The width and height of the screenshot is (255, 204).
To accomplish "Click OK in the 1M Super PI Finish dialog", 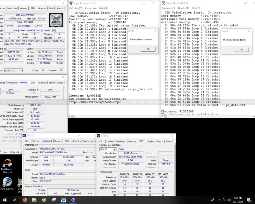I will coord(148,49).
